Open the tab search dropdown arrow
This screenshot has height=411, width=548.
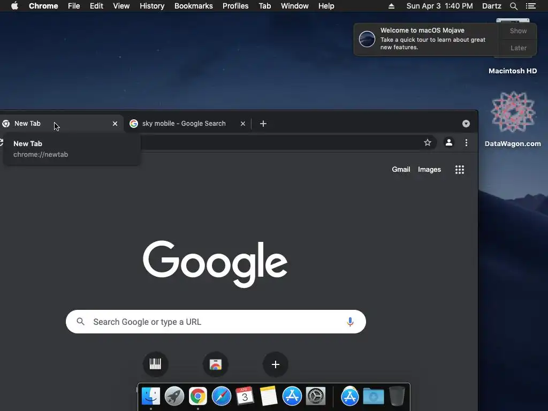[x=466, y=124]
